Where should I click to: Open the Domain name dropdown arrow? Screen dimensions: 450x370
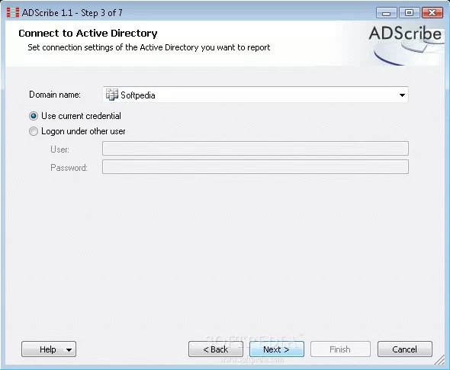(402, 95)
